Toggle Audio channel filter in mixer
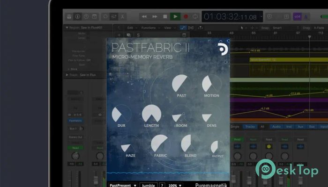The height and width of the screenshot is (187, 328). click(276, 127)
